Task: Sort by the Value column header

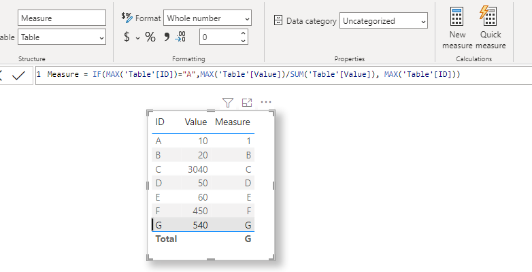Action: pos(196,122)
